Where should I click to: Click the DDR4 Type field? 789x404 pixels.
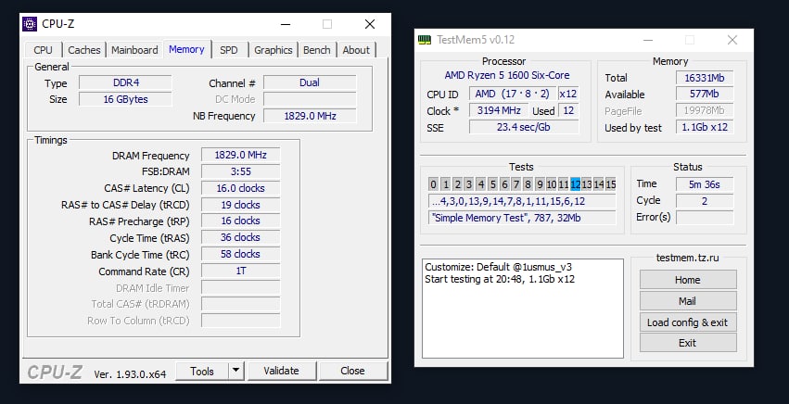click(x=125, y=83)
